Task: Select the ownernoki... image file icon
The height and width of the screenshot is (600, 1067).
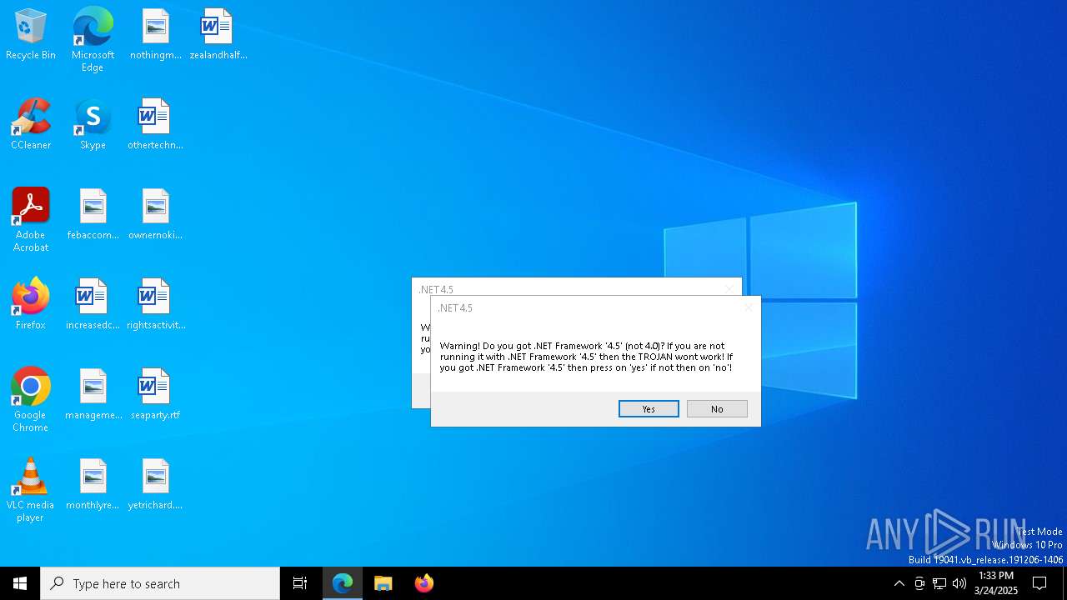Action: pos(155,215)
